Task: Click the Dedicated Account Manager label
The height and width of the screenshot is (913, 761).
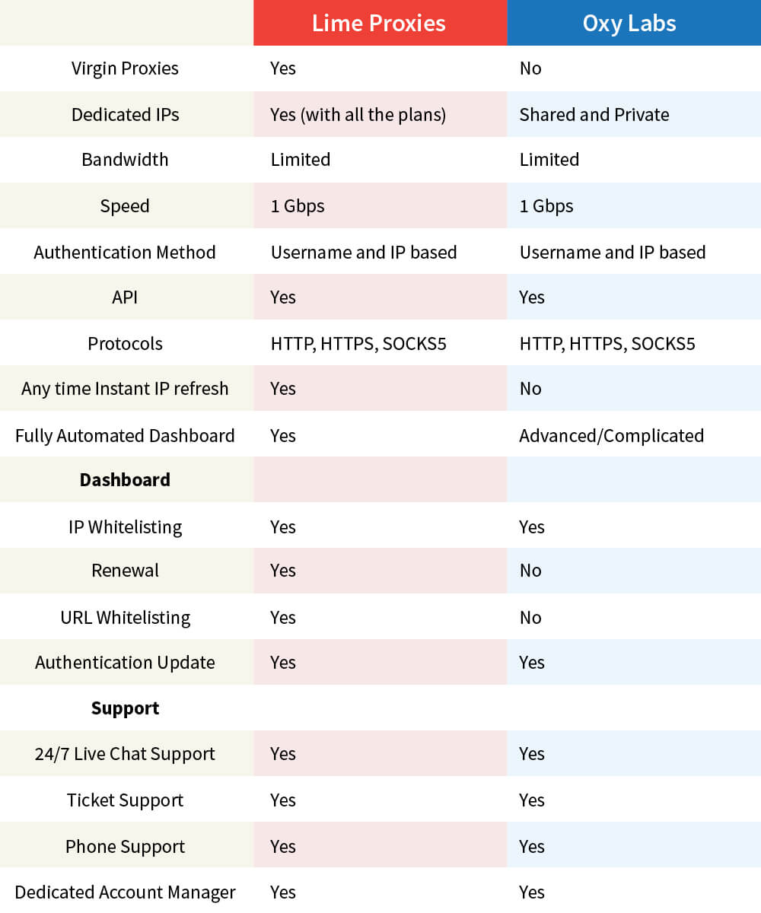Action: click(x=125, y=892)
